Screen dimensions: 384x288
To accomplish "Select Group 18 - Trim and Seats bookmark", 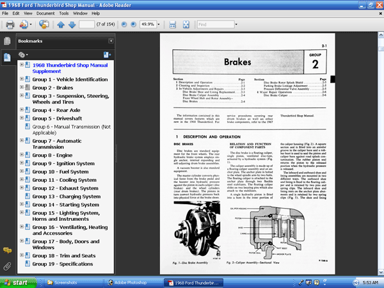I will click(64, 255).
